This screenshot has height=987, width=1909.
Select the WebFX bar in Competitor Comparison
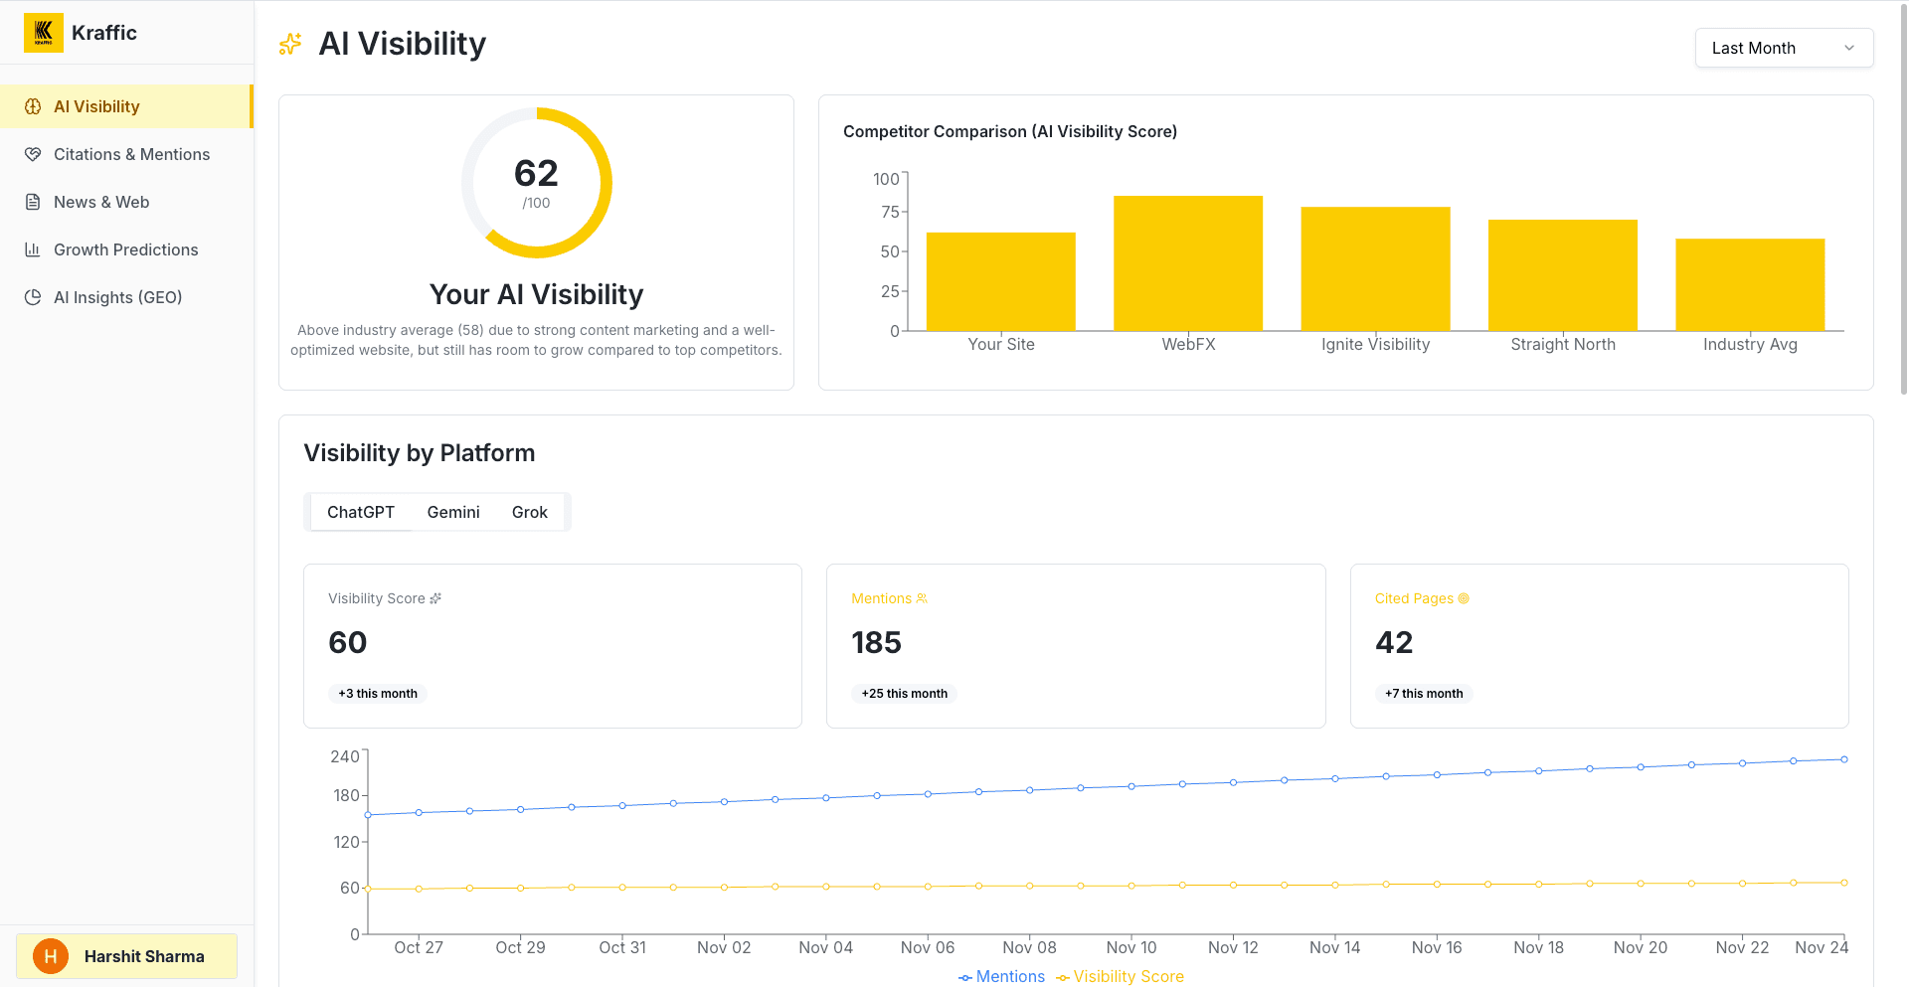(x=1188, y=261)
